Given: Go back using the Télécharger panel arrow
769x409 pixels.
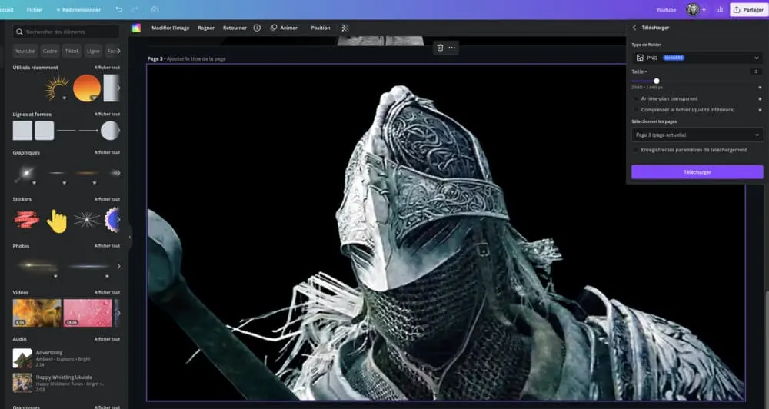Looking at the screenshot, I should click(634, 28).
